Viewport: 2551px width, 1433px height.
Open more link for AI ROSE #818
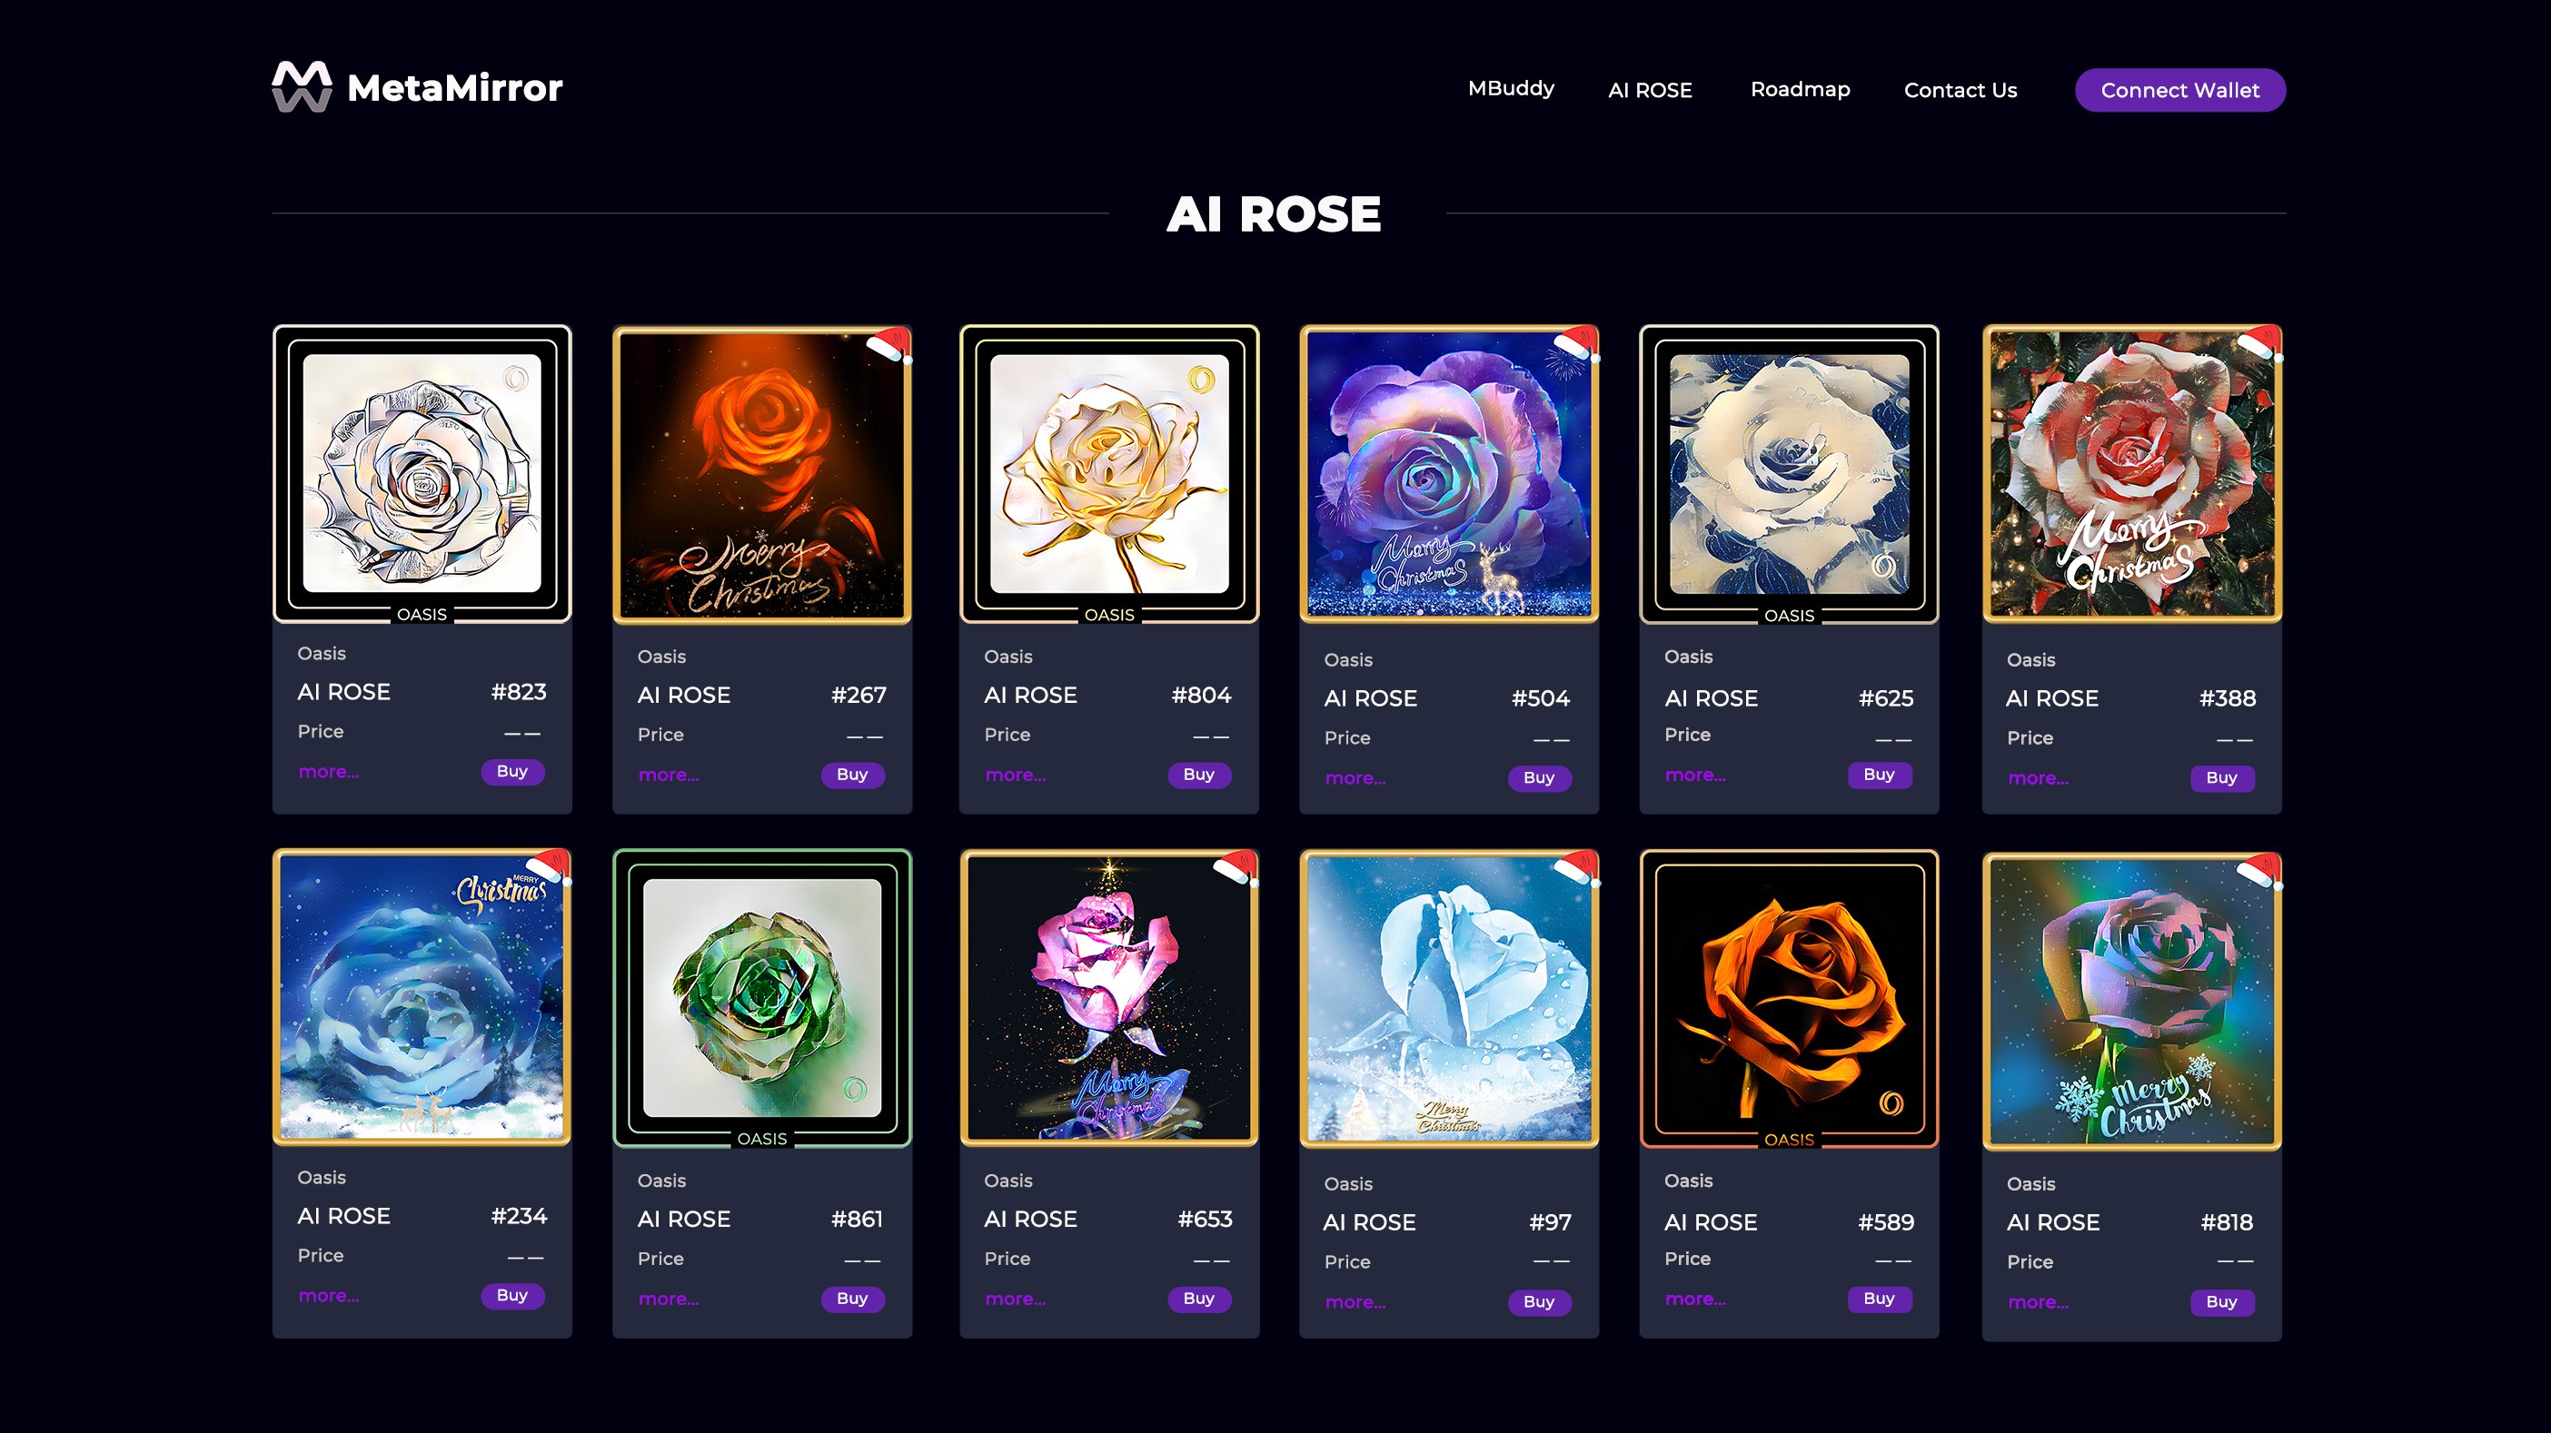2038,1302
